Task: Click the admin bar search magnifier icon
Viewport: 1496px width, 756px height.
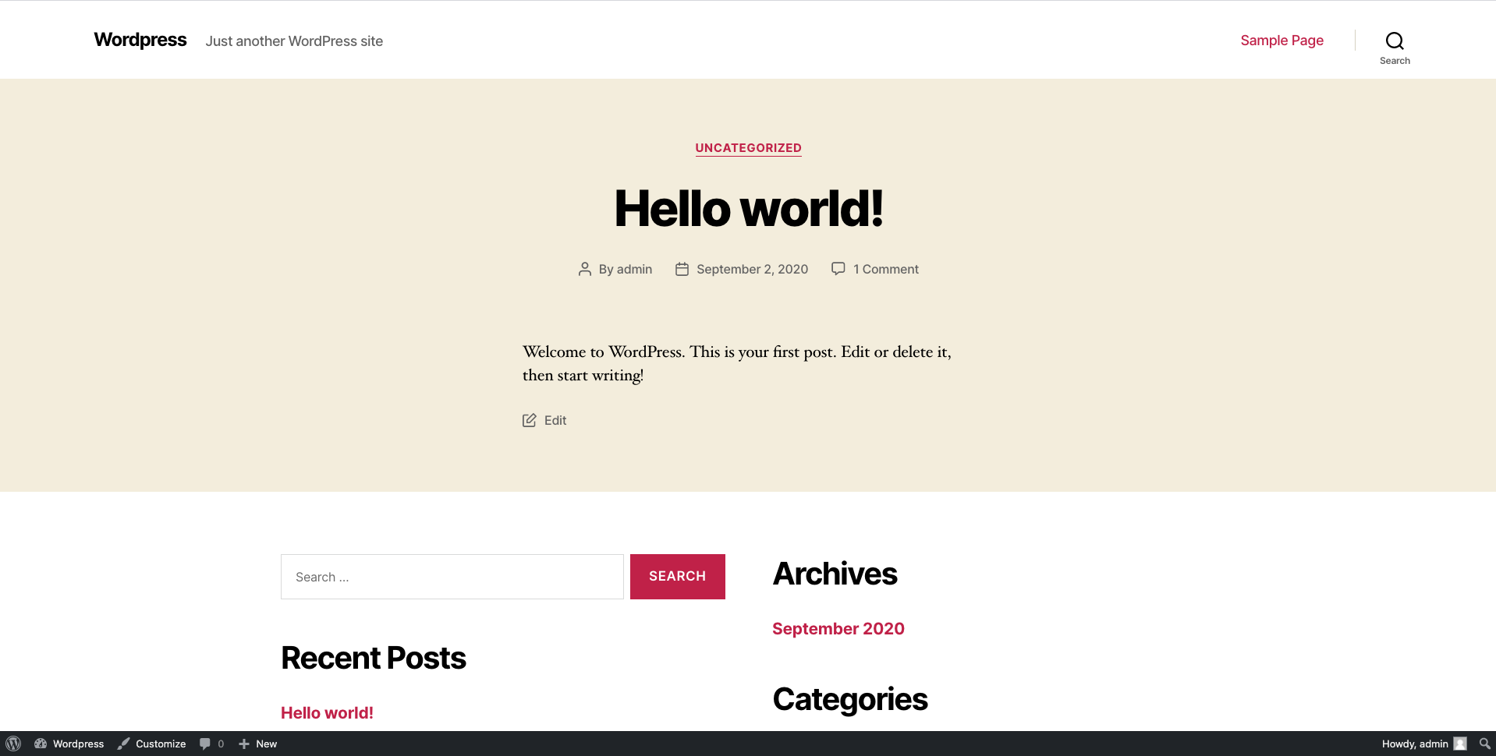Action: (x=1484, y=744)
